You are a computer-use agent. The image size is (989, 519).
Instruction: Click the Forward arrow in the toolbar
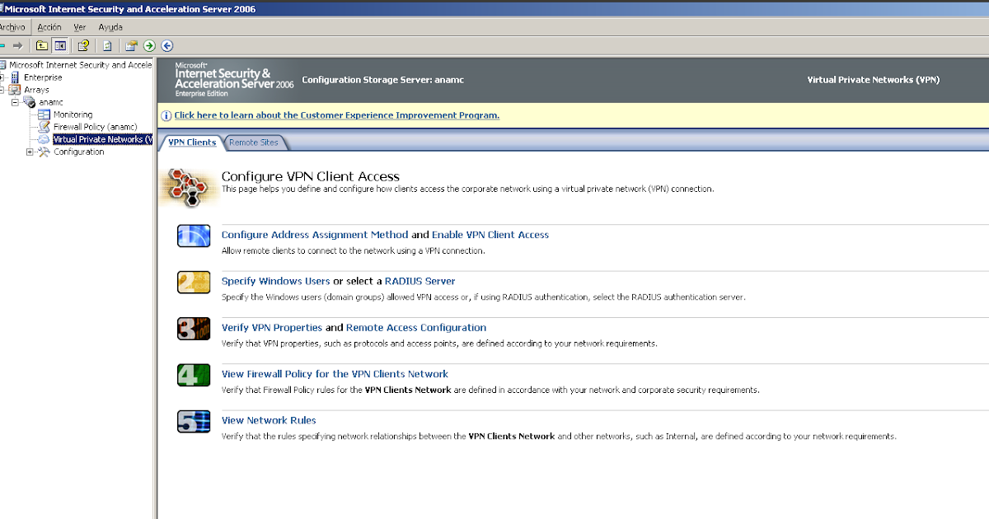[x=17, y=45]
